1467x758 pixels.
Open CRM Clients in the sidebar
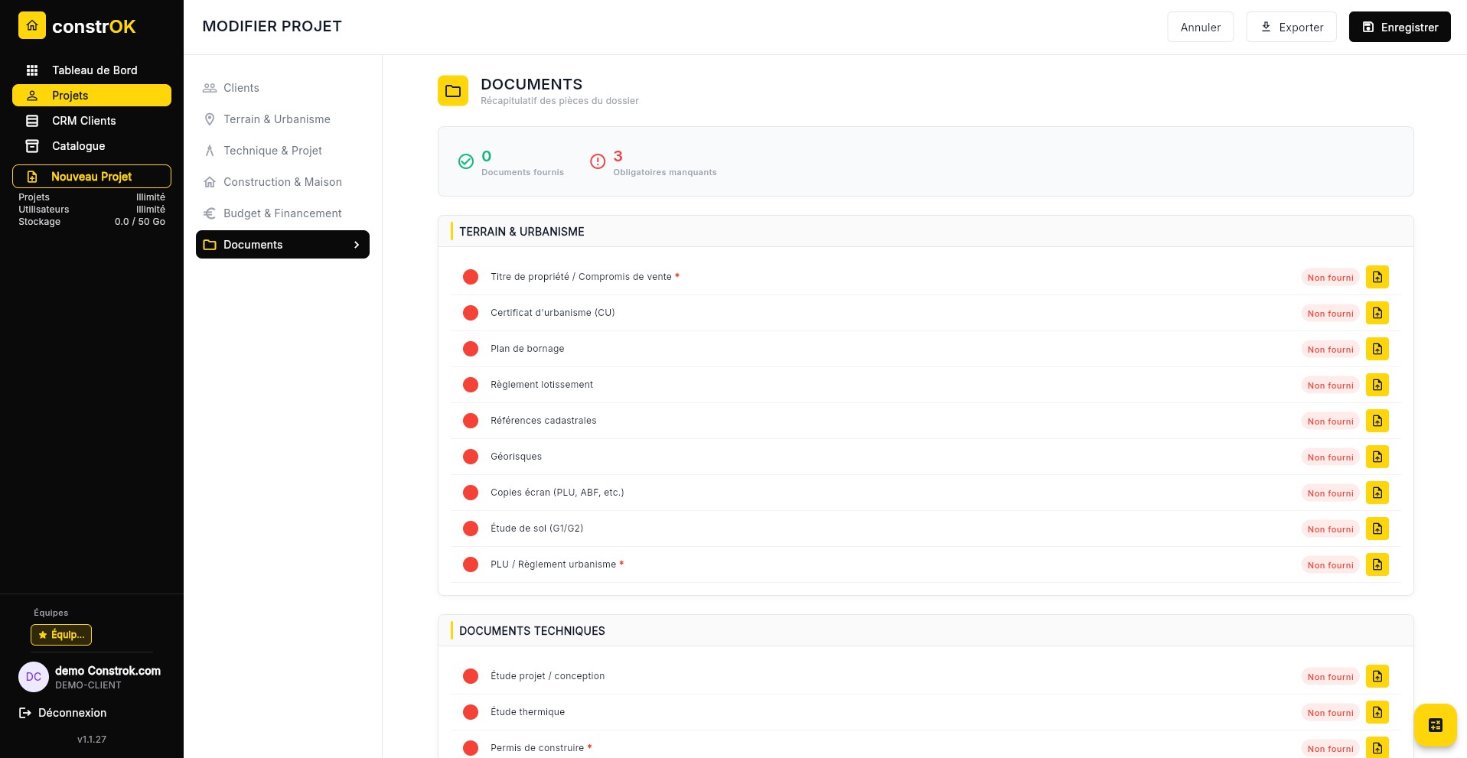click(x=83, y=121)
